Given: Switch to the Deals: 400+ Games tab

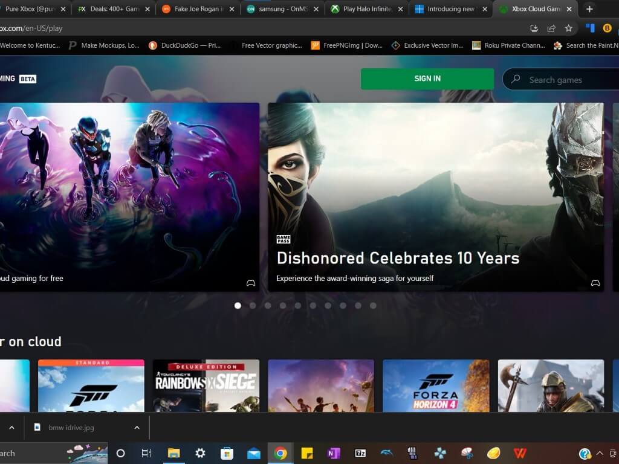Looking at the screenshot, I should [x=109, y=8].
